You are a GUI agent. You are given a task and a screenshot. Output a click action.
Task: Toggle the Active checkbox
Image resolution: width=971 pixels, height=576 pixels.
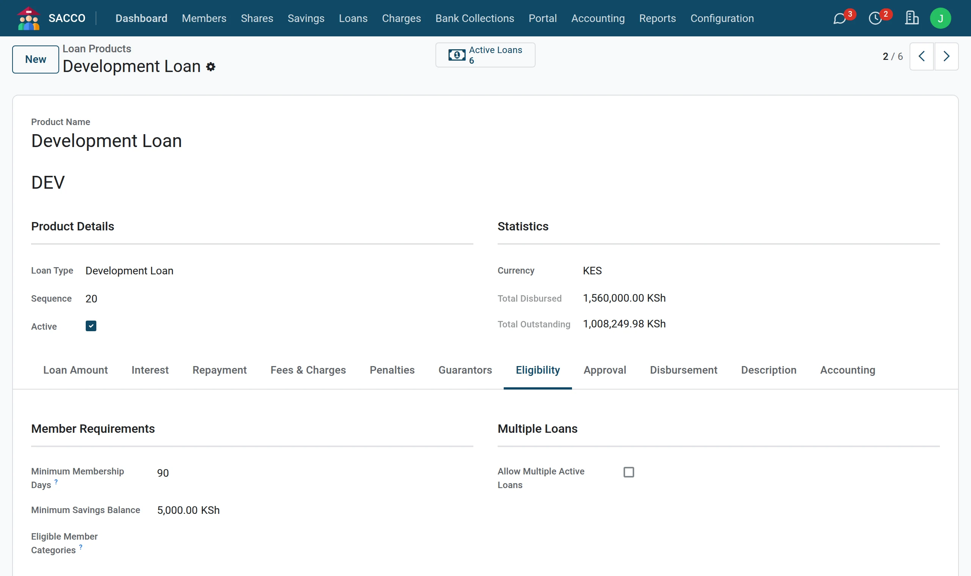point(91,326)
